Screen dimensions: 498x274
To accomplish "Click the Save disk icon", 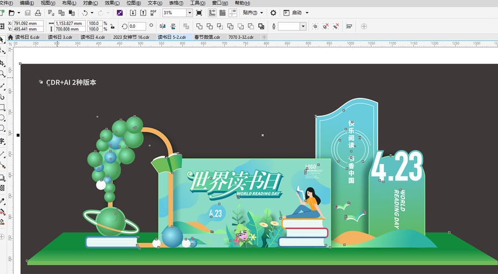I will click(28, 13).
